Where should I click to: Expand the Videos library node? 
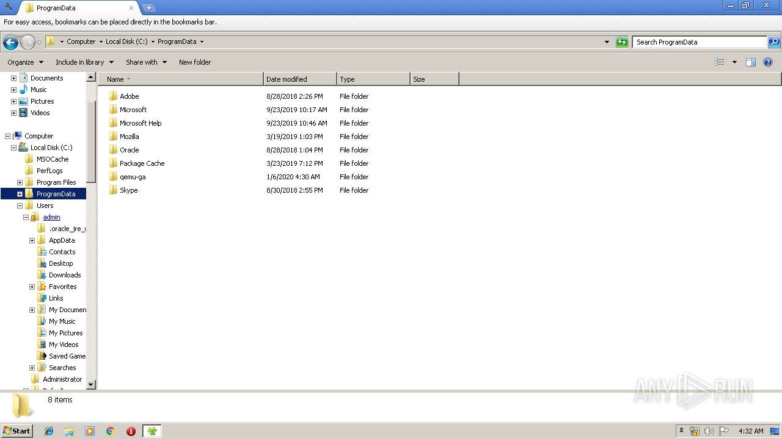click(x=13, y=113)
